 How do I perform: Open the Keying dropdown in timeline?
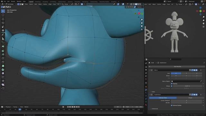point(16,107)
